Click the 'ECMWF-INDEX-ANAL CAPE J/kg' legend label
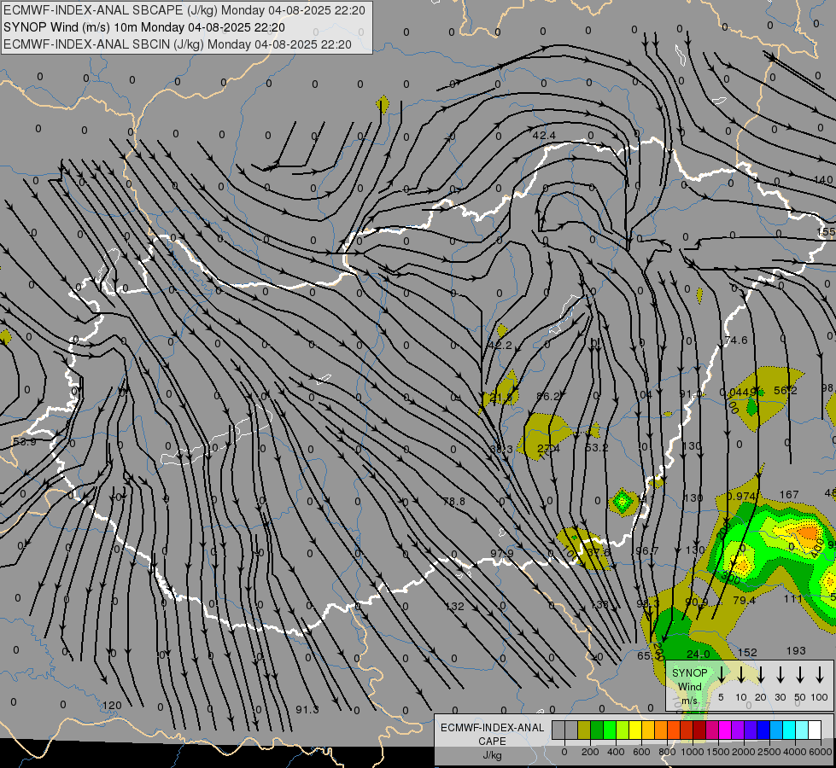The width and height of the screenshot is (836, 768). click(492, 741)
